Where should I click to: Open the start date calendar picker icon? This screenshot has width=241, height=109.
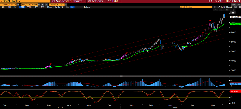pyautogui.click(x=18, y=5)
